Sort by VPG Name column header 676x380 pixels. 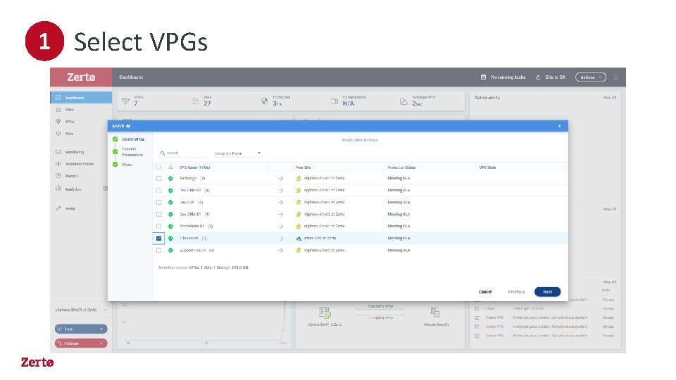[x=194, y=167]
